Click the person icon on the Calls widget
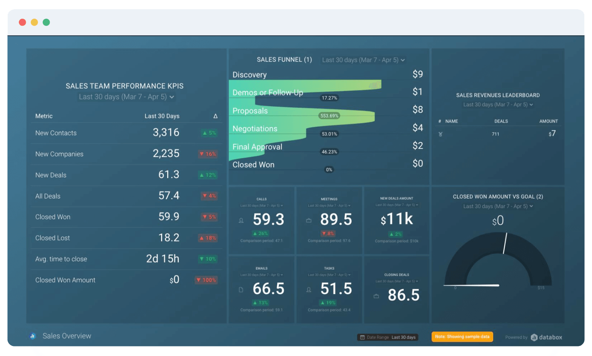Screen dimensions: 592x356 (241, 220)
